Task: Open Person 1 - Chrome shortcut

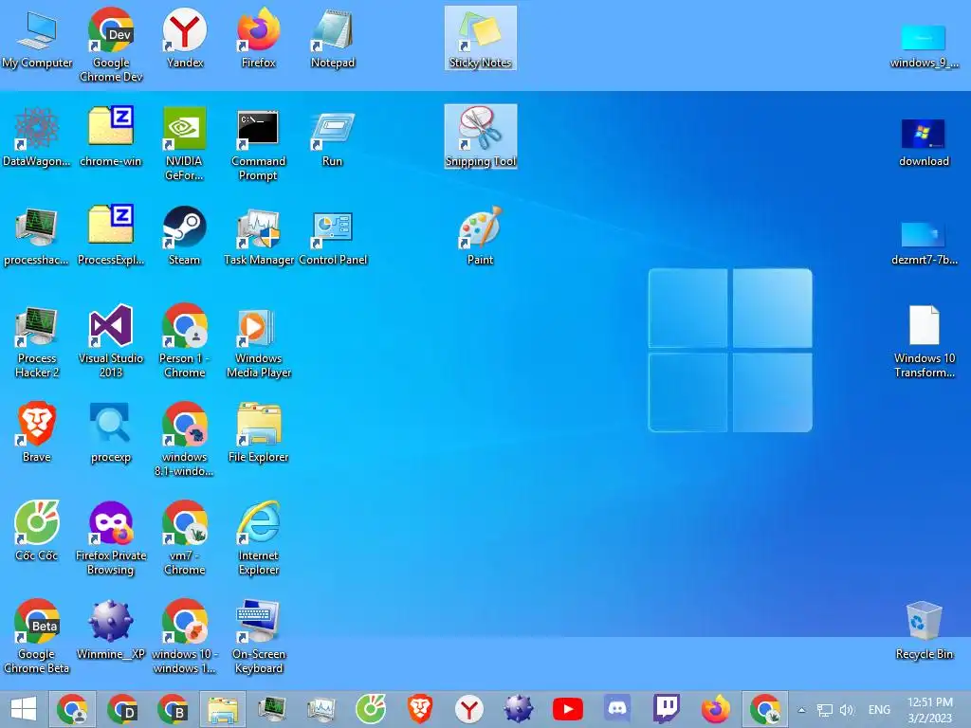Action: [185, 341]
